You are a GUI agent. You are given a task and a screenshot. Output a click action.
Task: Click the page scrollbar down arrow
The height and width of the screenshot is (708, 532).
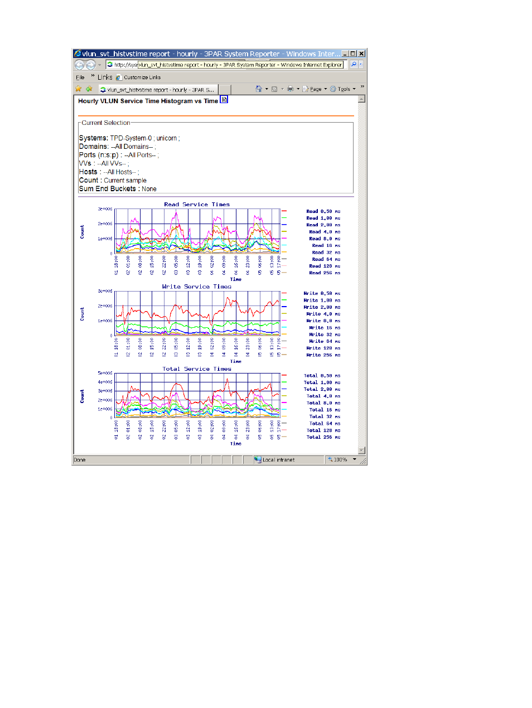click(x=362, y=450)
